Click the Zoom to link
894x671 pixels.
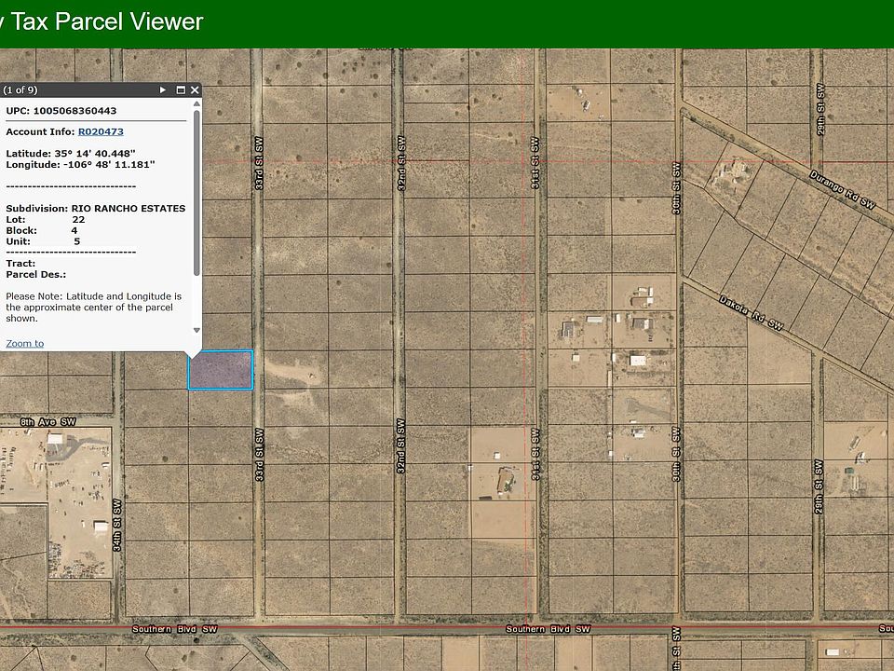point(24,344)
